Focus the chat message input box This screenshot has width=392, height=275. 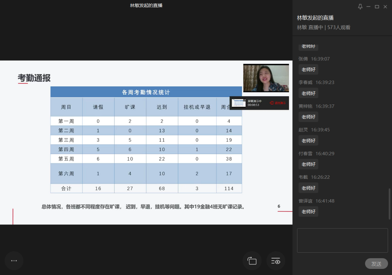click(x=342, y=240)
